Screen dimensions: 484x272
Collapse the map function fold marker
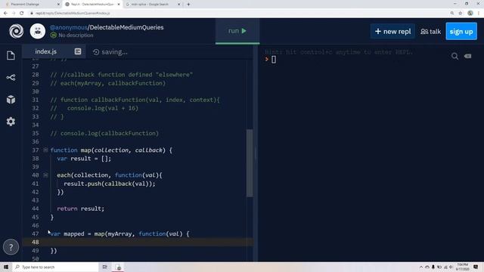click(45, 150)
